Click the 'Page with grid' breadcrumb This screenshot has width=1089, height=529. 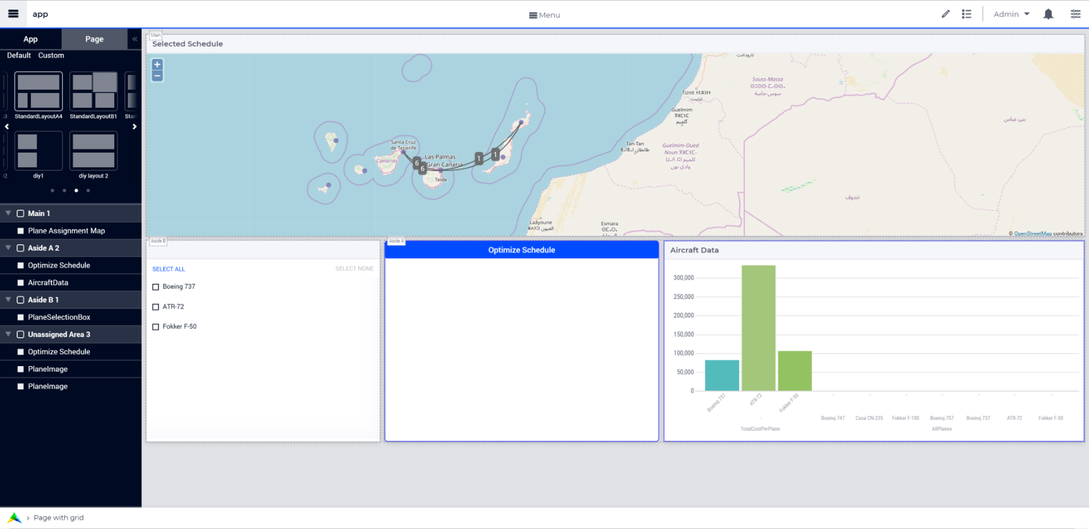(58, 518)
